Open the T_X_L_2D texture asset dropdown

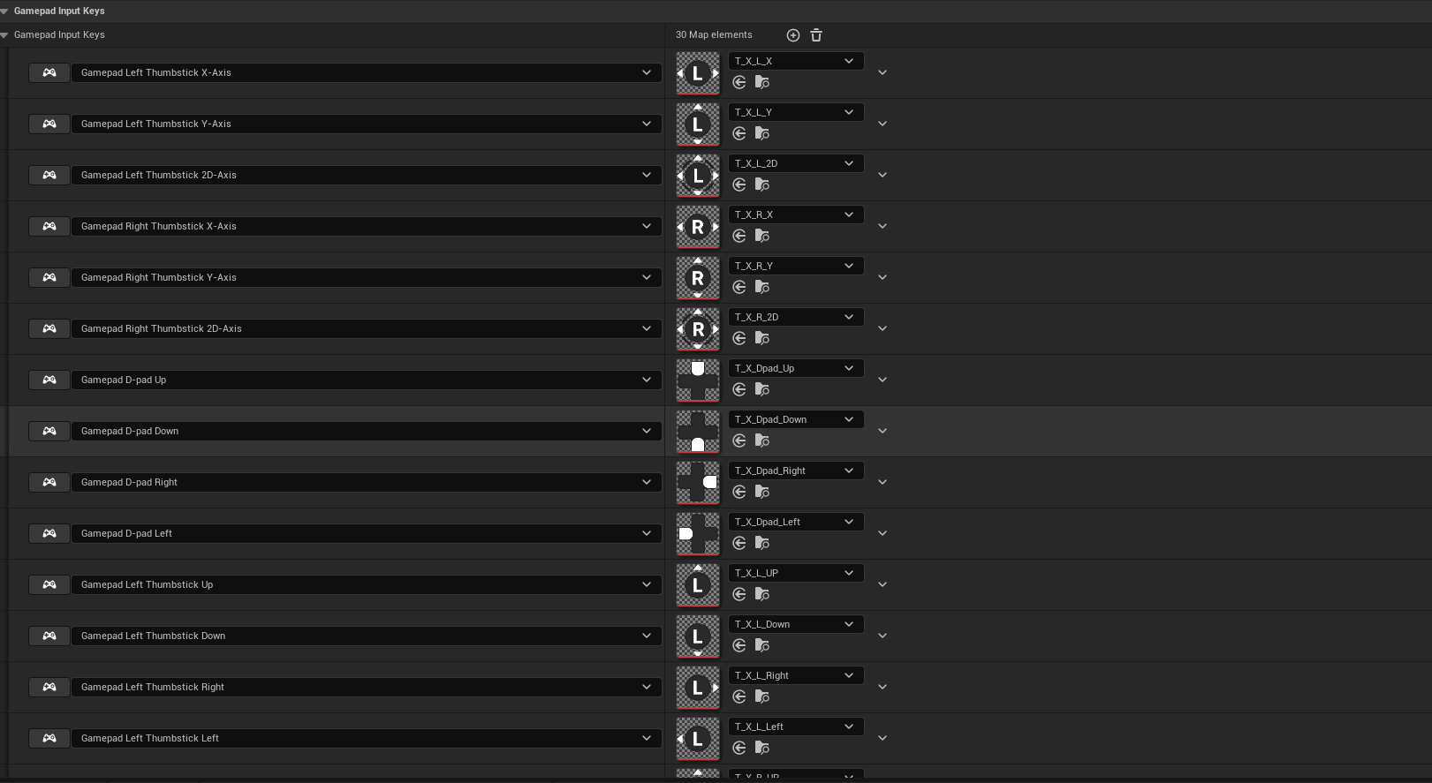(x=796, y=163)
